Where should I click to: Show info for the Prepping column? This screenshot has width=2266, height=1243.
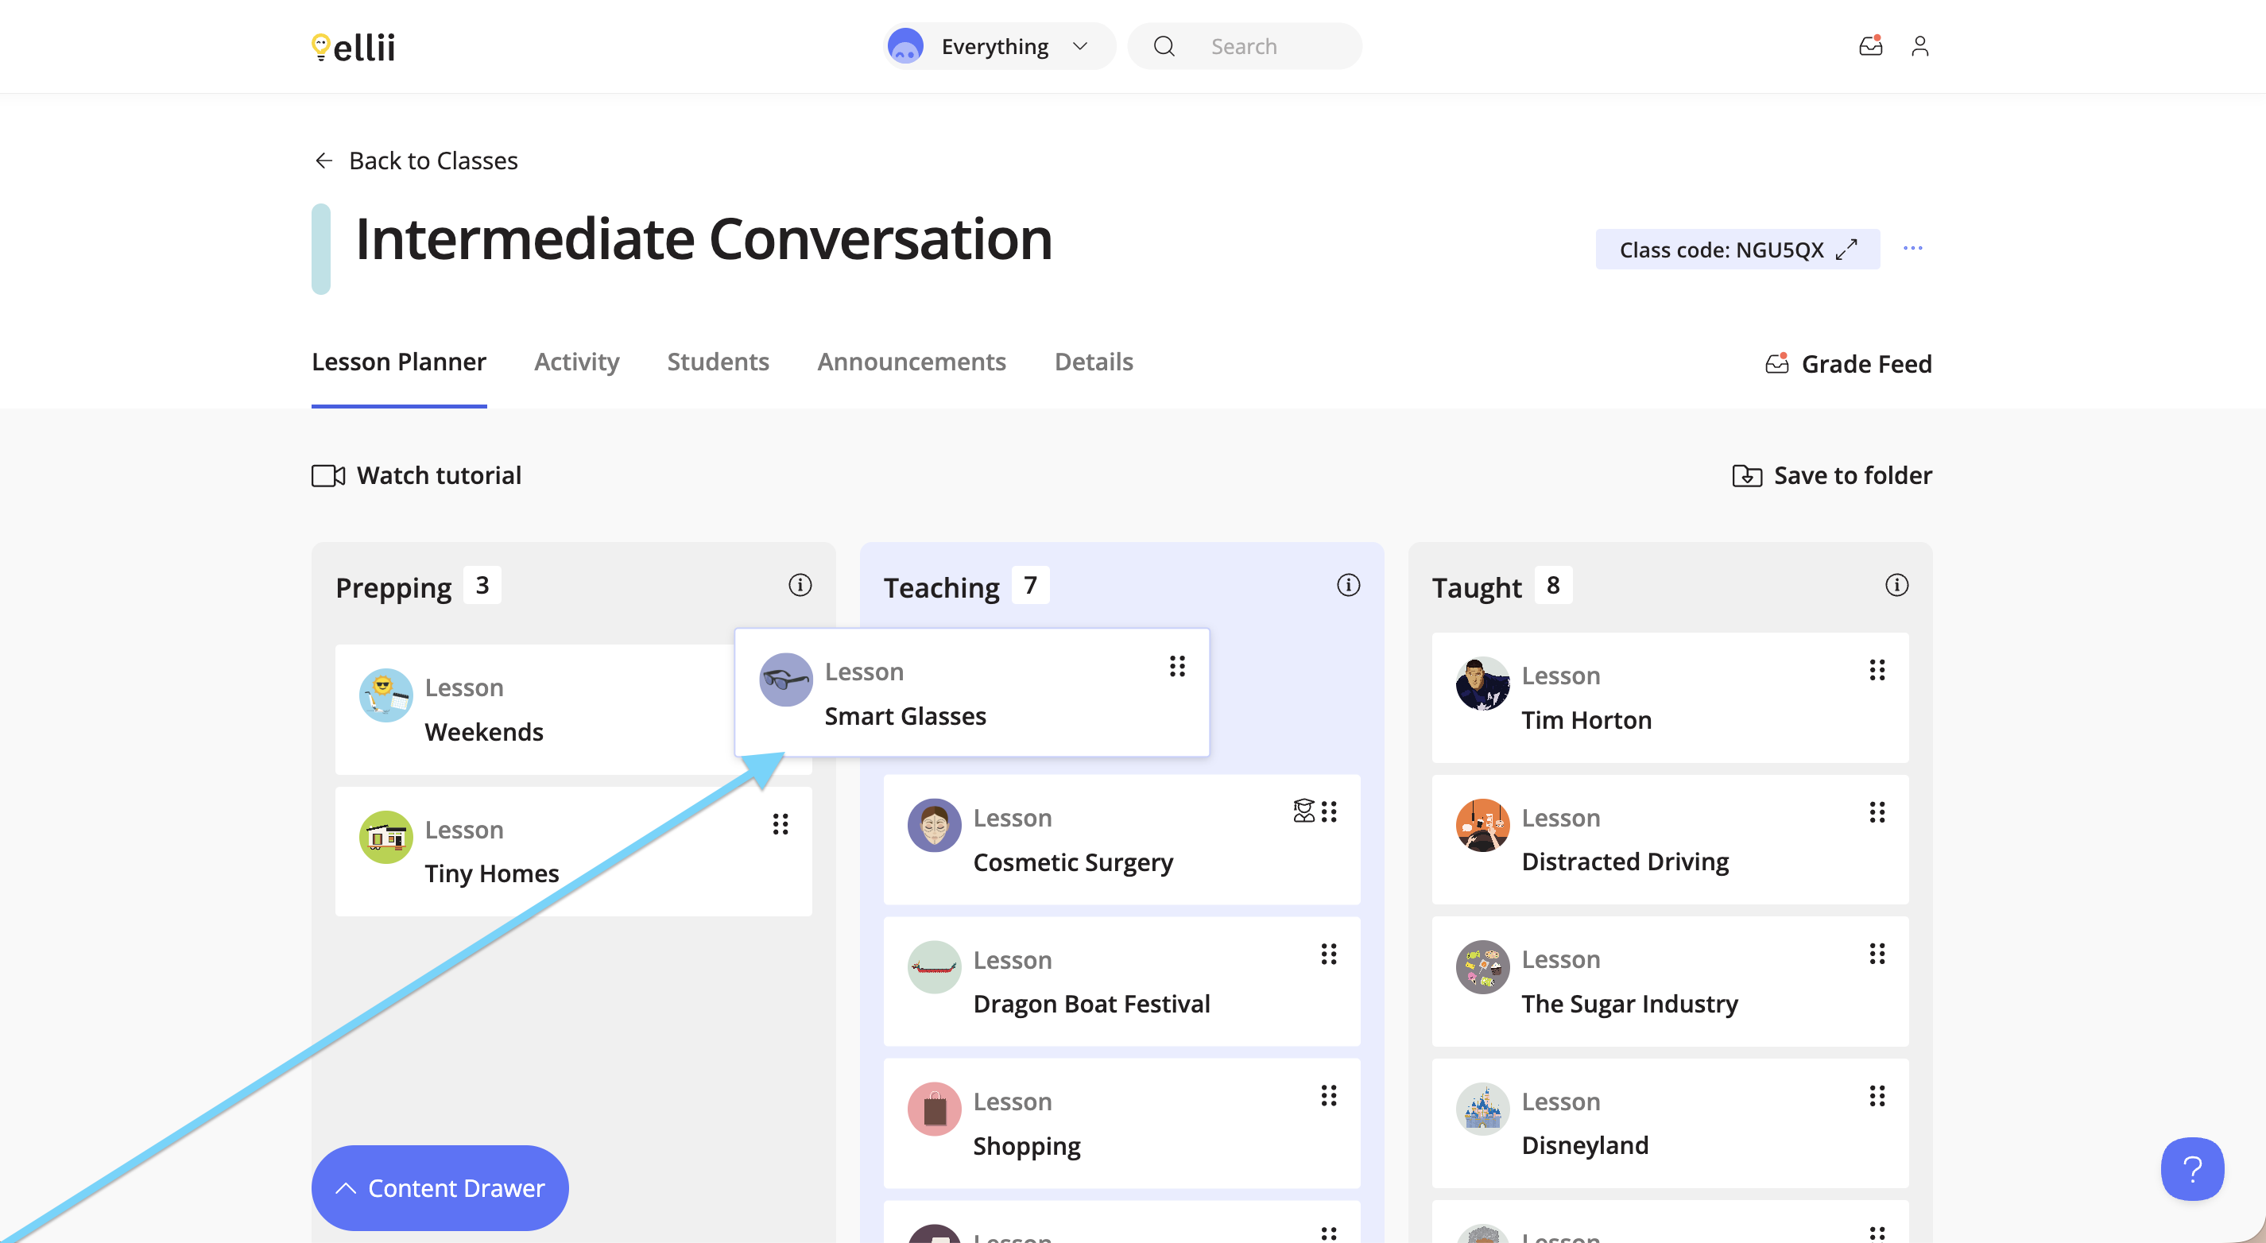click(800, 585)
